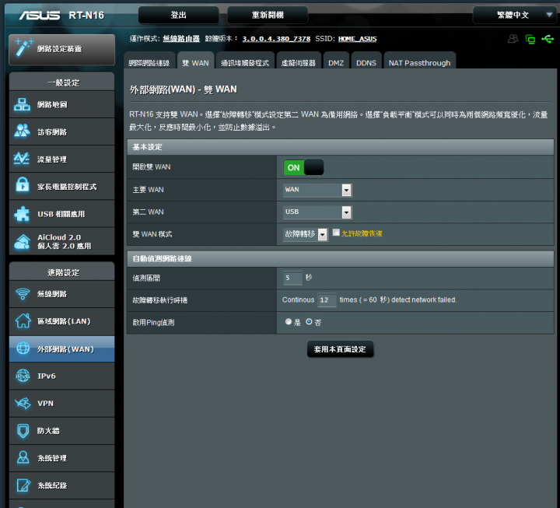This screenshot has height=508, width=560.
Task: Open 區域網路(LAN) in the sidebar
Action: pos(61,321)
